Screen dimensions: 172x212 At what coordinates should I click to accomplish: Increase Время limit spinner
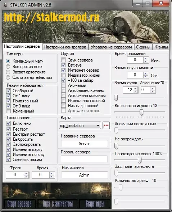click(52, 174)
